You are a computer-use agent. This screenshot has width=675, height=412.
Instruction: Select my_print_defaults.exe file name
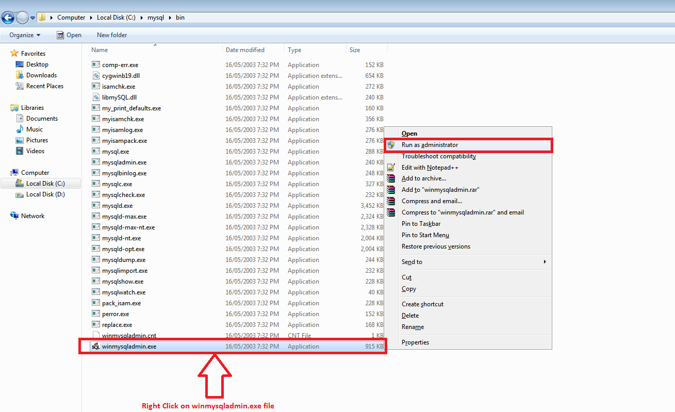[x=131, y=108]
